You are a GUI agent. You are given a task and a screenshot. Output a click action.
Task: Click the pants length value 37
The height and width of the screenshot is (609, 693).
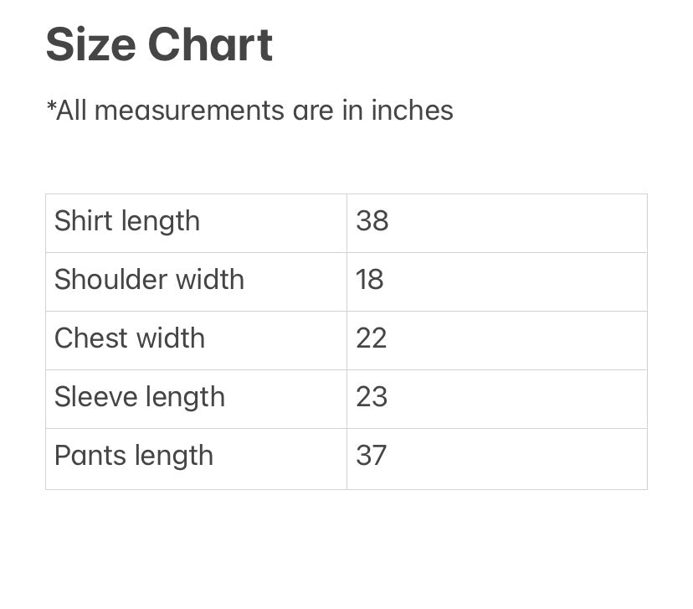coord(372,456)
